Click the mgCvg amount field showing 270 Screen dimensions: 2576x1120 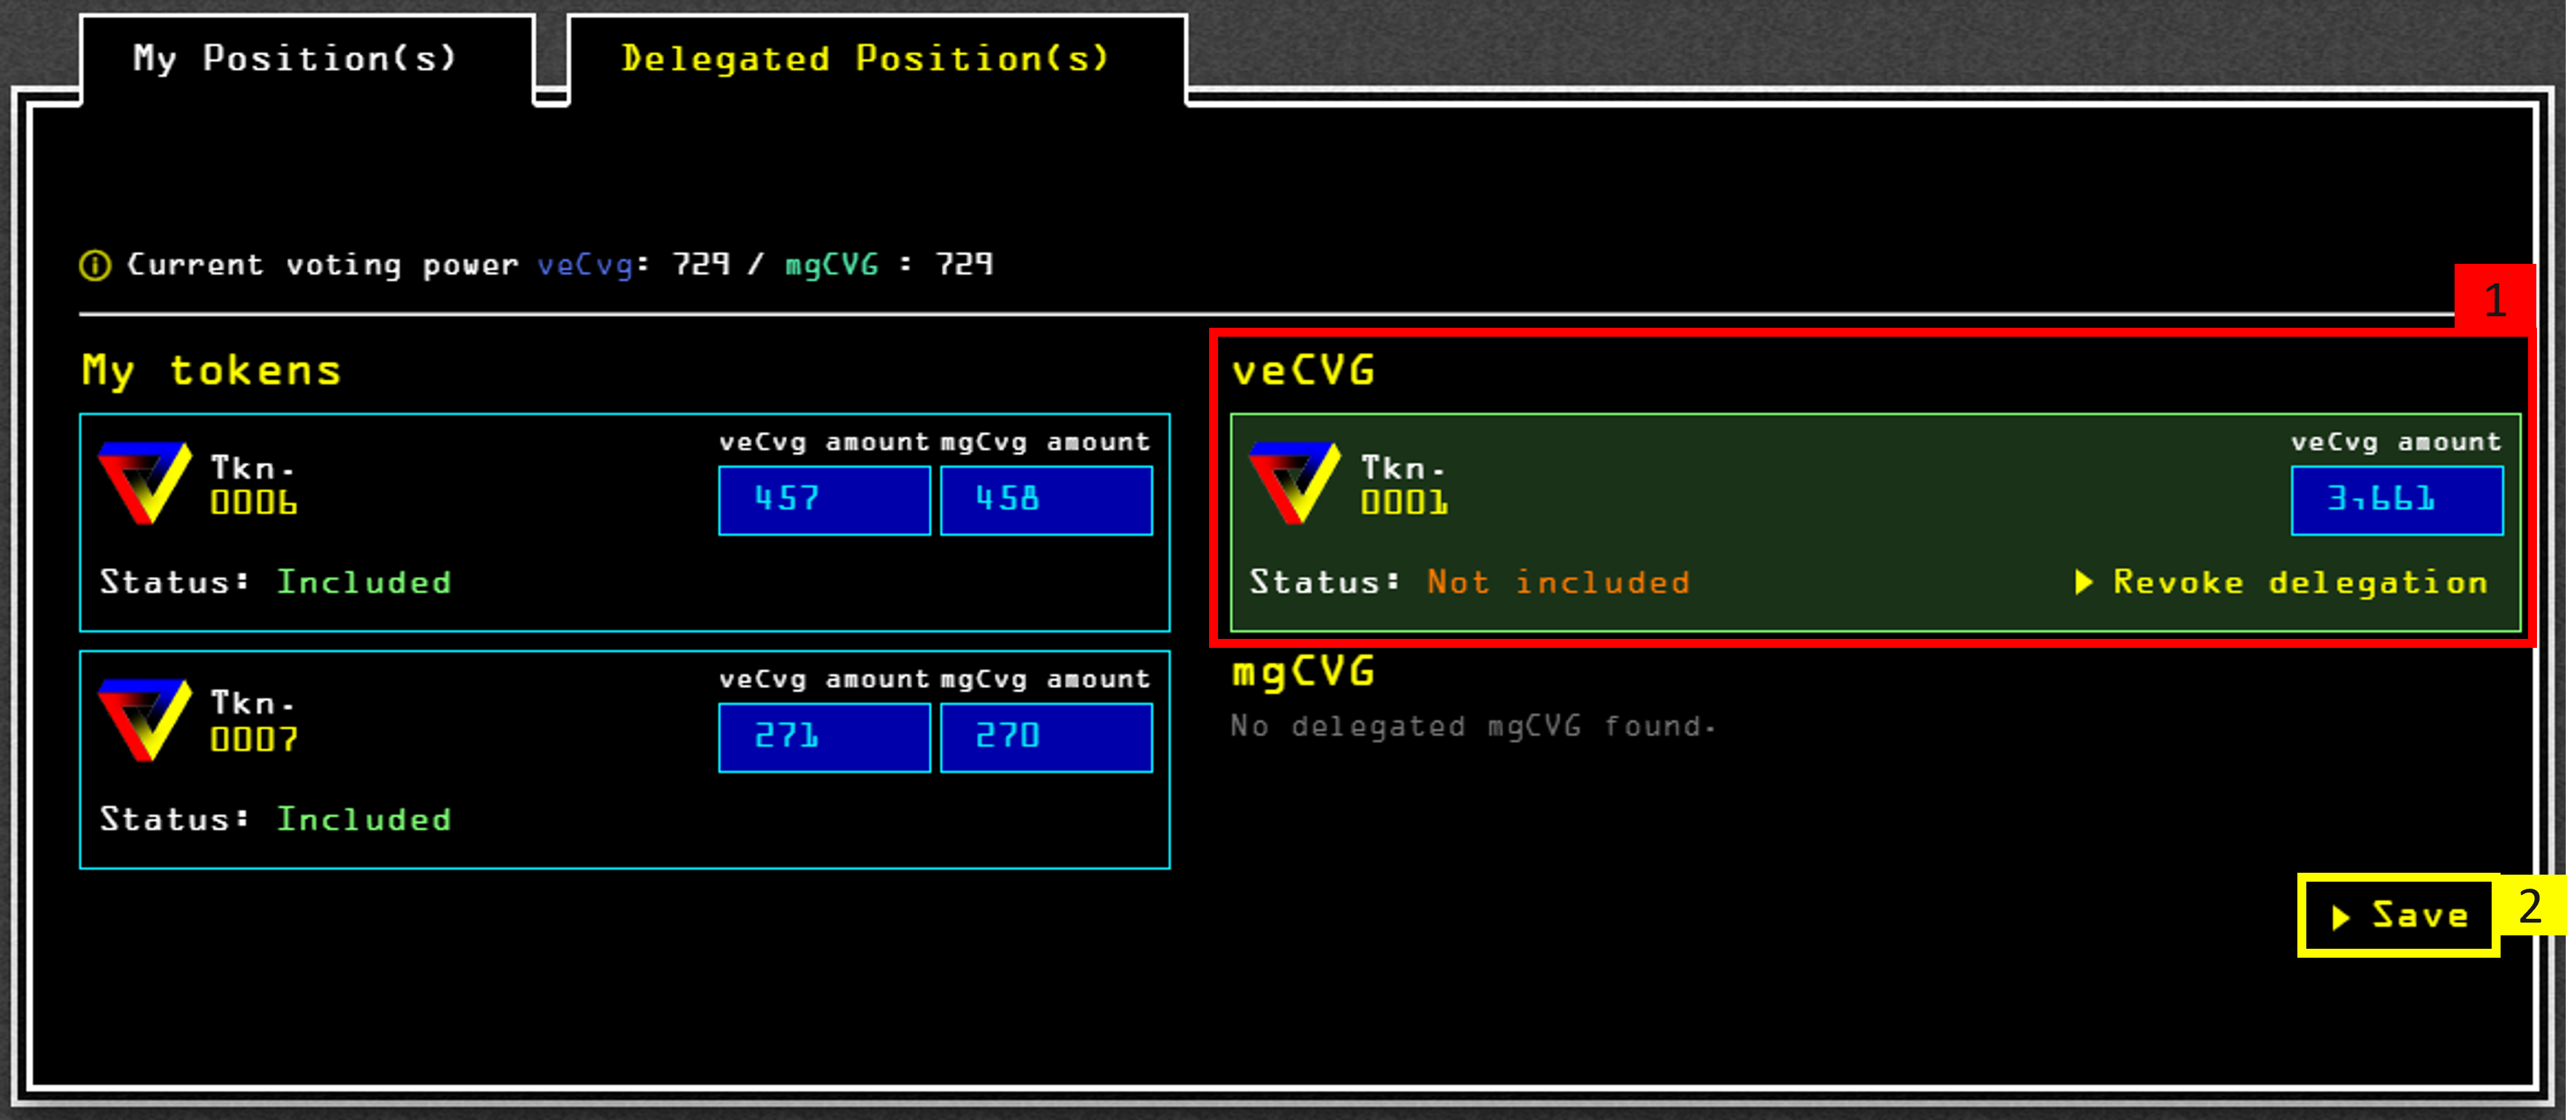(1046, 737)
